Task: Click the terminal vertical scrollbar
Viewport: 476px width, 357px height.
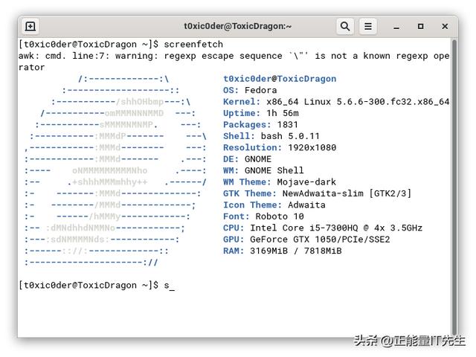Action: coord(454,187)
